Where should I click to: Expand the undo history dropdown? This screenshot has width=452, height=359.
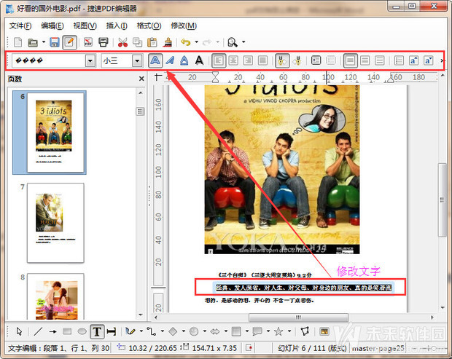pos(197,42)
